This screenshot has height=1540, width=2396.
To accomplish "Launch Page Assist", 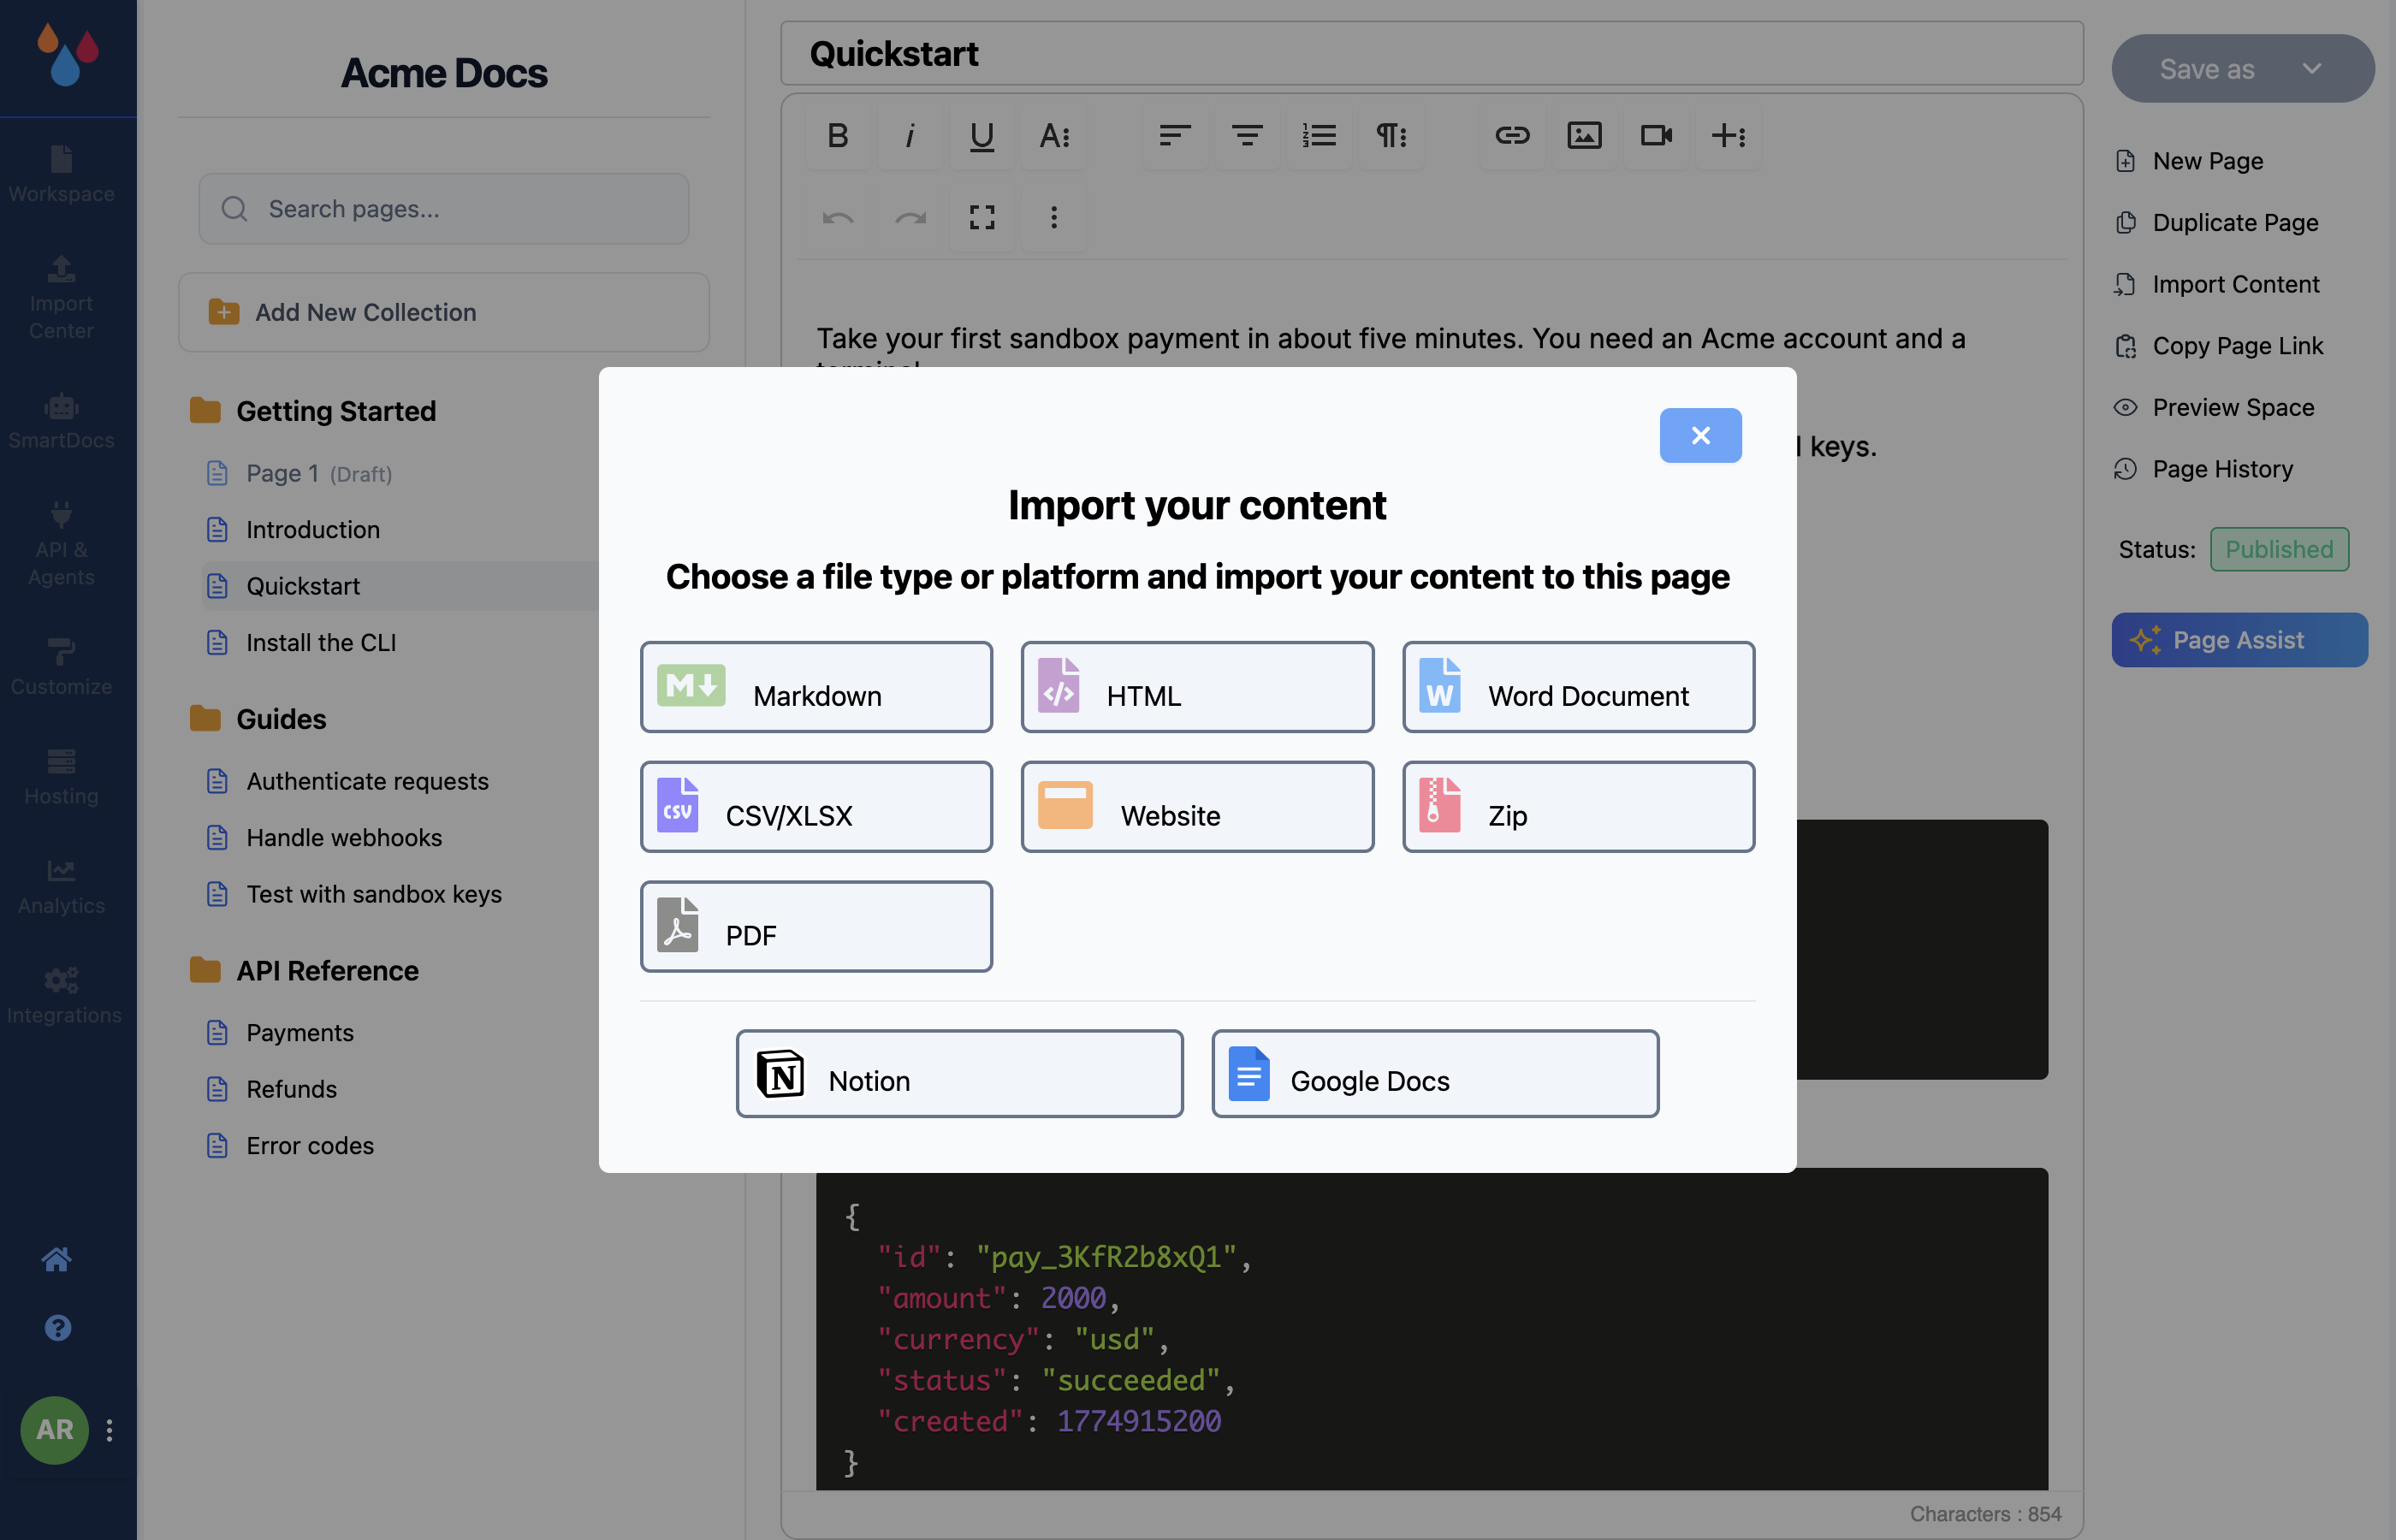I will pos(2239,640).
